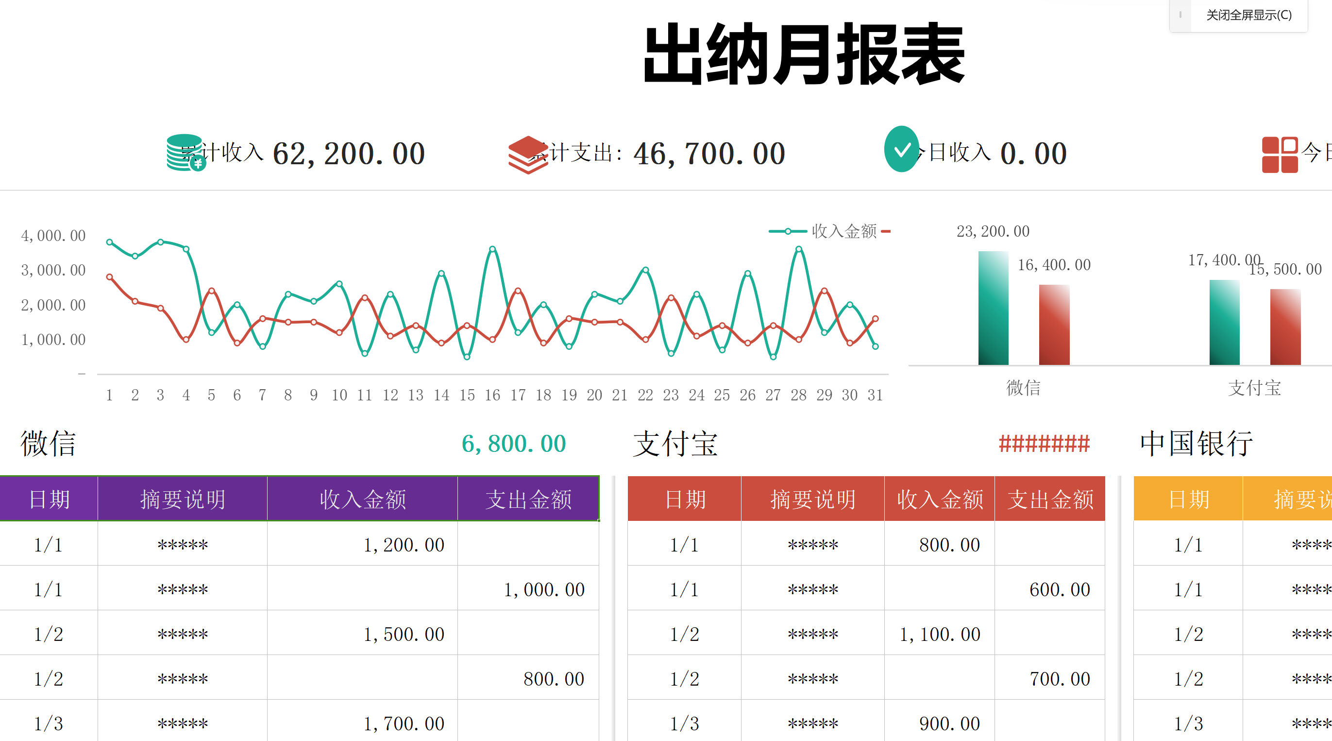Click the green coin stack income icon

click(186, 153)
